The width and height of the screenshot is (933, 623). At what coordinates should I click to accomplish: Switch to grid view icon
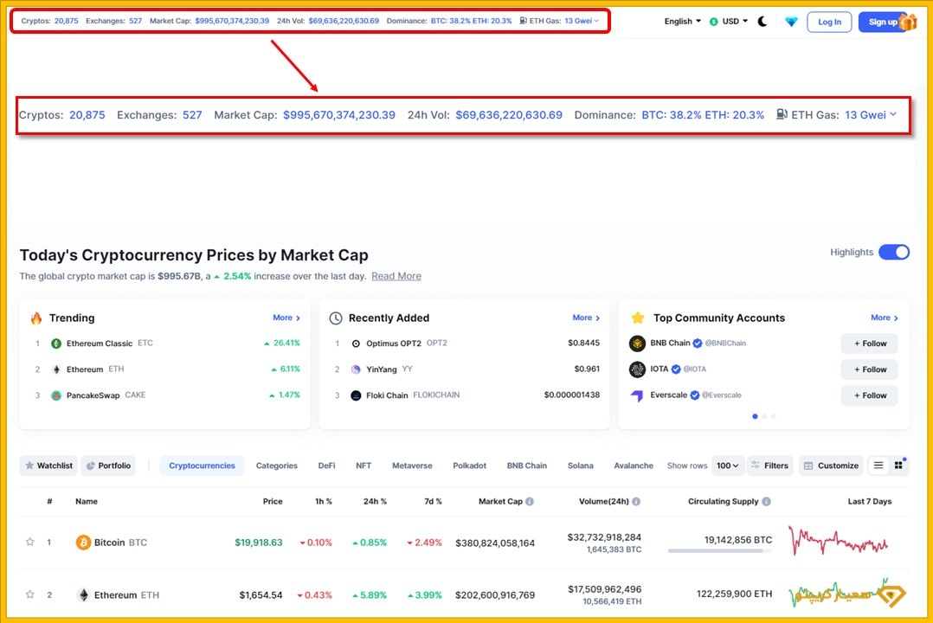point(898,466)
